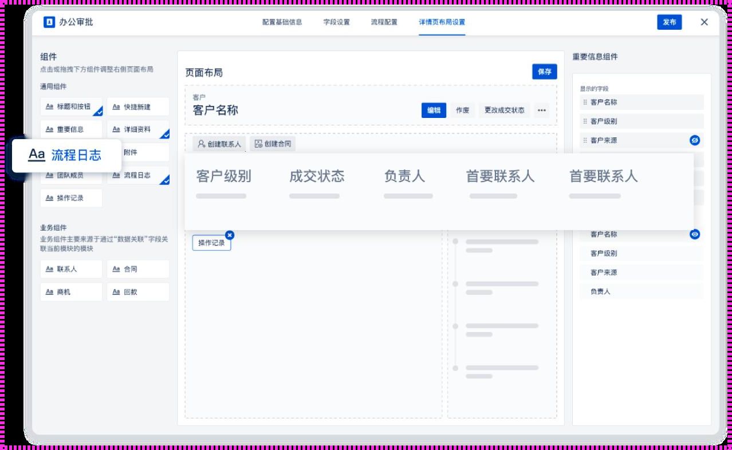Open the ... more actions menu

coord(541,110)
